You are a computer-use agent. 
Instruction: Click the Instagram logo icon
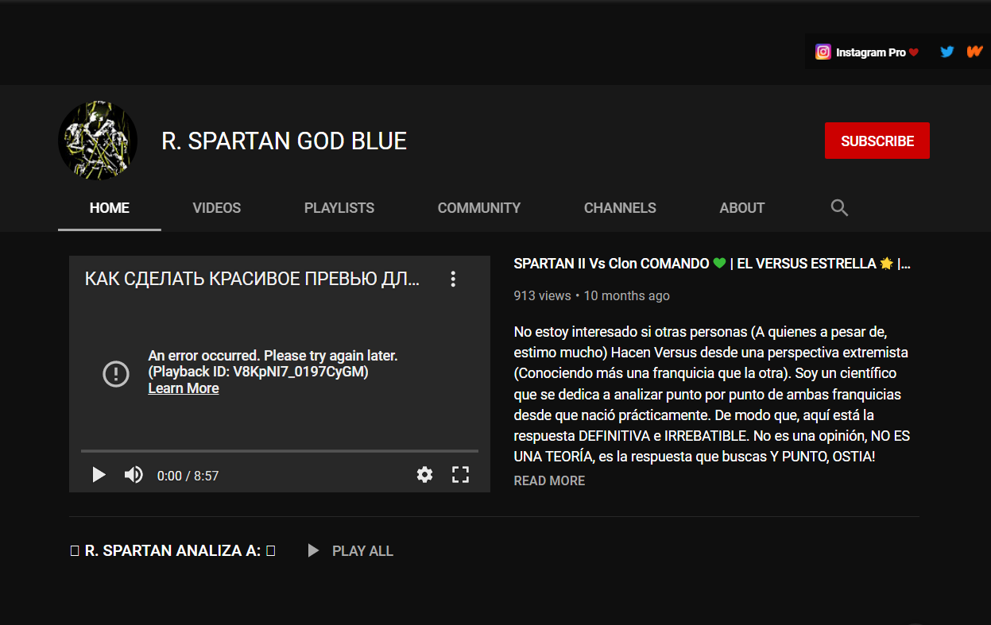pyautogui.click(x=823, y=52)
